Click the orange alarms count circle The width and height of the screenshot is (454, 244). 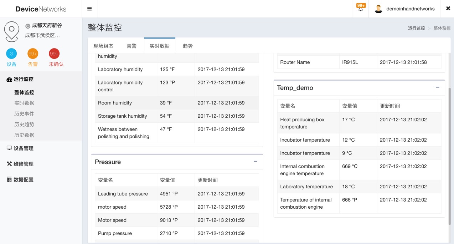(x=33, y=54)
